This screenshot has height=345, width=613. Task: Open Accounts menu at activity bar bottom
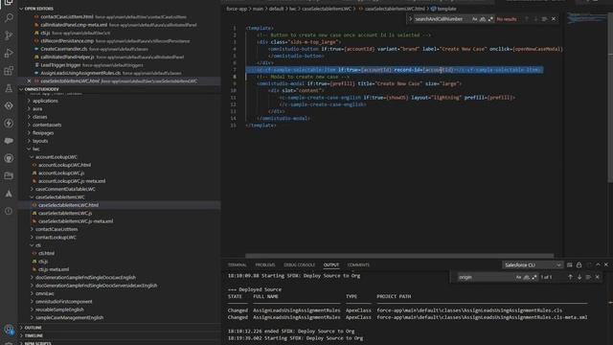pyautogui.click(x=9, y=330)
